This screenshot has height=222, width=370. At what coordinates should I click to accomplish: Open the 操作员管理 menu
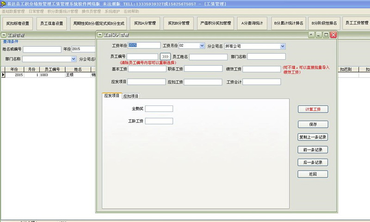91,11
